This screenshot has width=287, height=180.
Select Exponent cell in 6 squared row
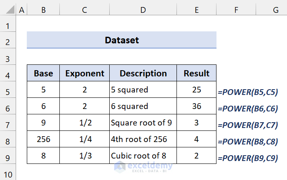(85, 106)
